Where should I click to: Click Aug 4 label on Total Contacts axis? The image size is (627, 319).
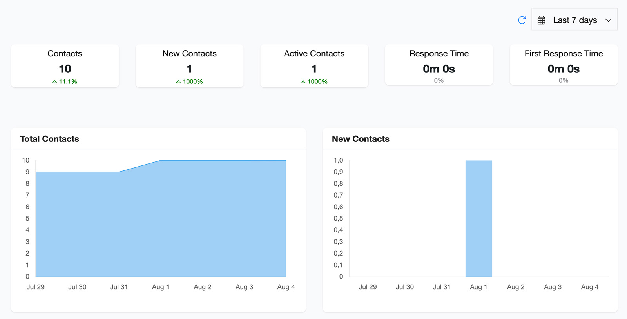tap(286, 287)
